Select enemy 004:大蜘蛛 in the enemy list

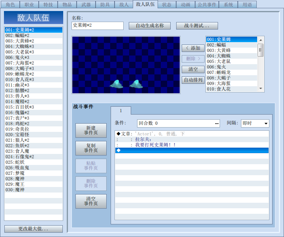coord(231,56)
